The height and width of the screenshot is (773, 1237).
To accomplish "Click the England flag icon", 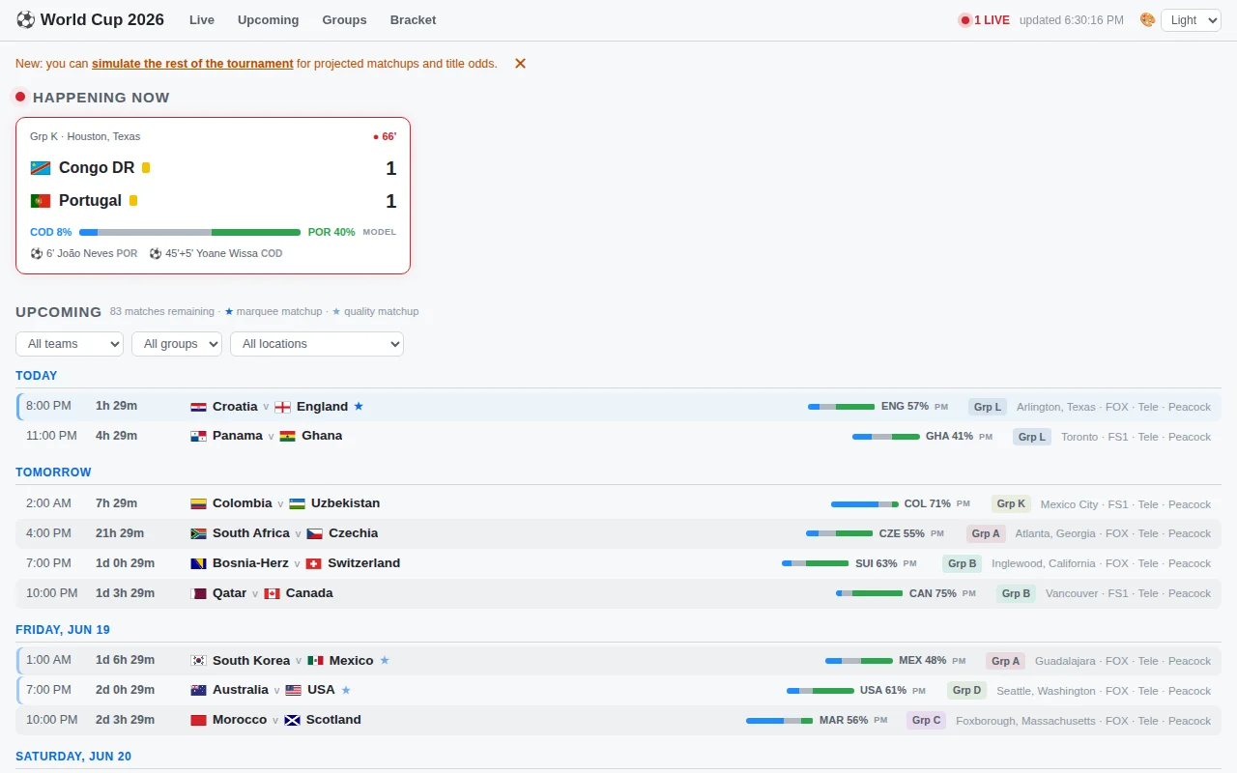I will point(282,407).
